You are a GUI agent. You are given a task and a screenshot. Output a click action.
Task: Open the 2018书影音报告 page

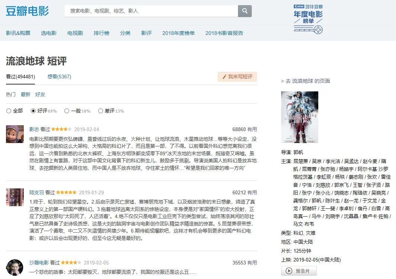pyautogui.click(x=224, y=33)
